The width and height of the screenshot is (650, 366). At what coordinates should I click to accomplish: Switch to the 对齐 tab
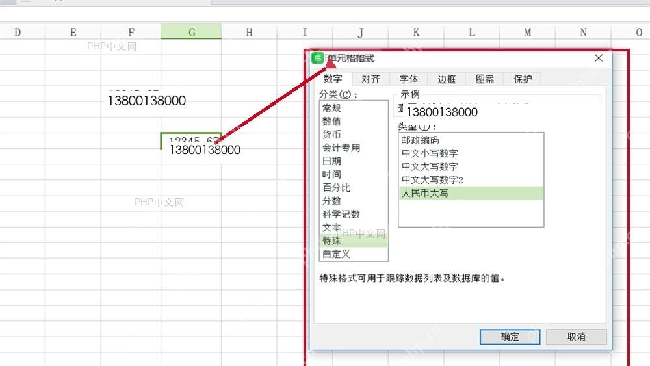(x=370, y=79)
